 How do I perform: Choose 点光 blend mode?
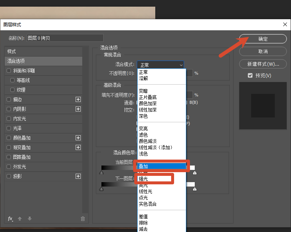[162, 198]
